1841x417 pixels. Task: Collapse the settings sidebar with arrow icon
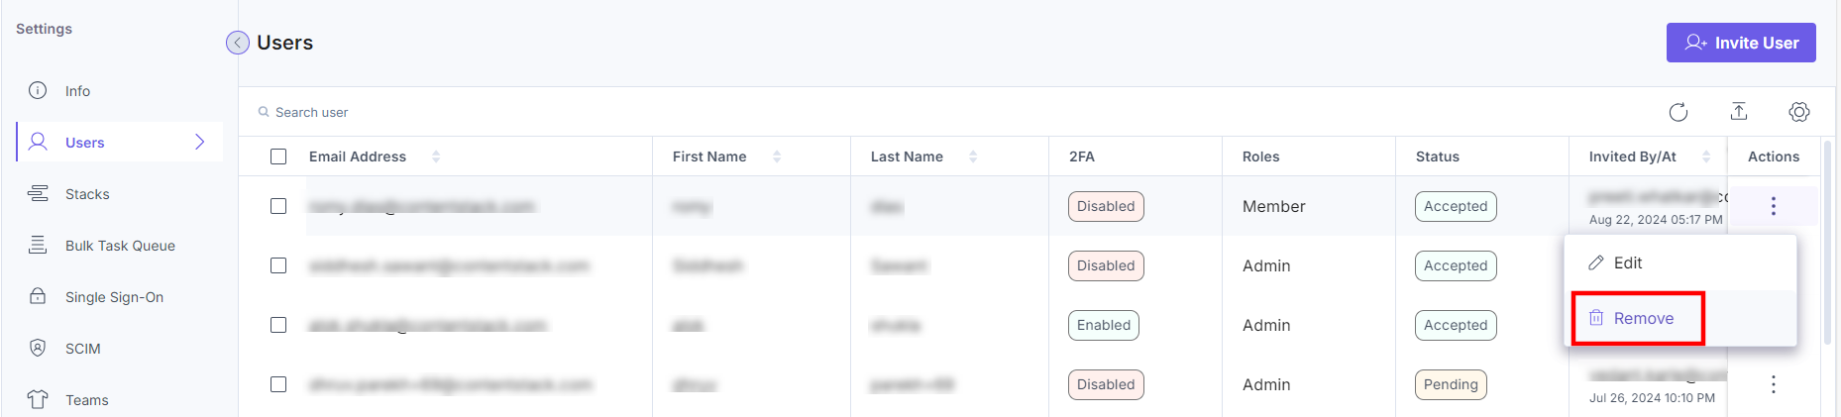click(238, 43)
